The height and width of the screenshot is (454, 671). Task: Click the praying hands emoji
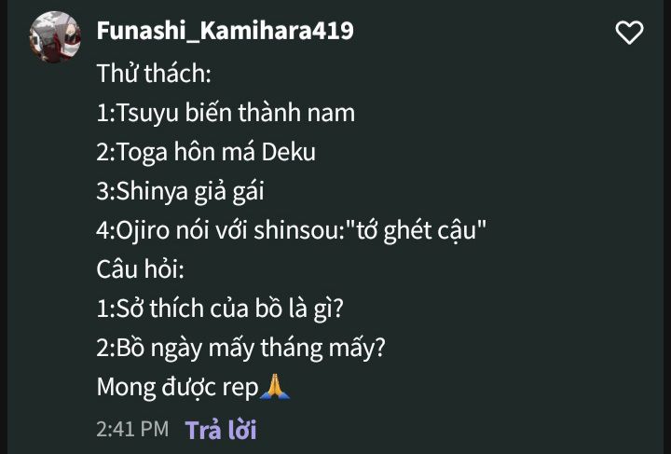coord(275,386)
